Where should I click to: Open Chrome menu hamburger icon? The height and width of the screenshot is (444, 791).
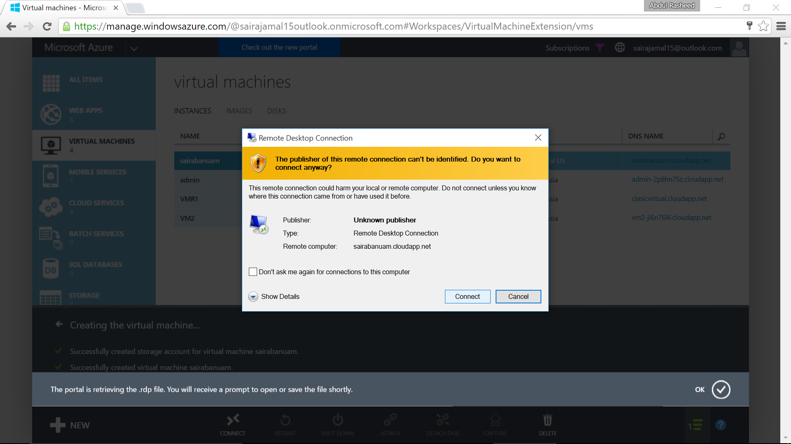point(781,26)
